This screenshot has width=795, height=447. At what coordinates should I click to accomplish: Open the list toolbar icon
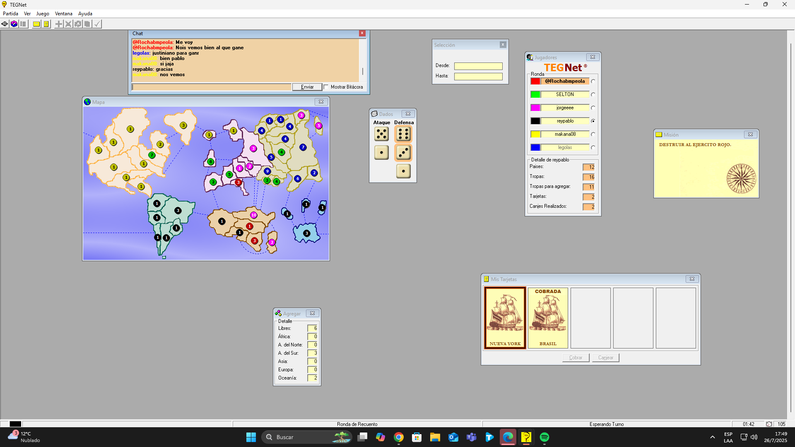(24, 24)
